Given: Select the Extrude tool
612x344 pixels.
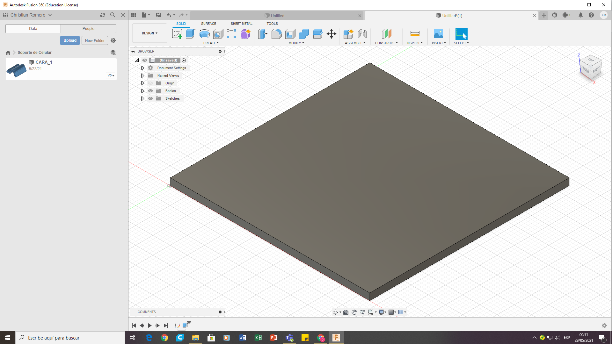Looking at the screenshot, I should (x=191, y=33).
